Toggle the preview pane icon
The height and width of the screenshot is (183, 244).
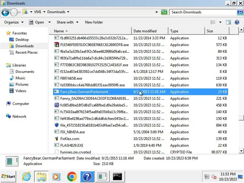point(228,22)
